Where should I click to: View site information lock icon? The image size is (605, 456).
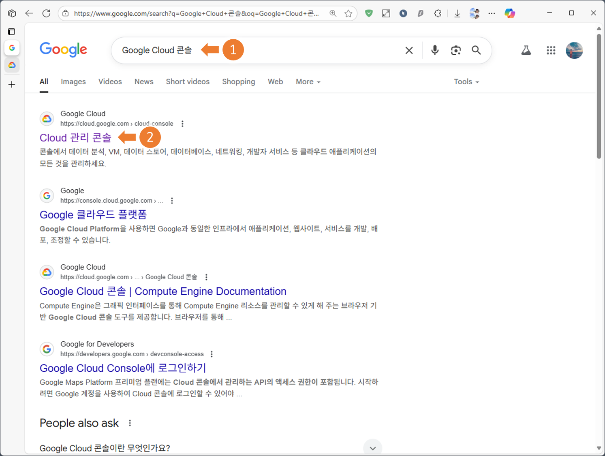[x=66, y=13]
